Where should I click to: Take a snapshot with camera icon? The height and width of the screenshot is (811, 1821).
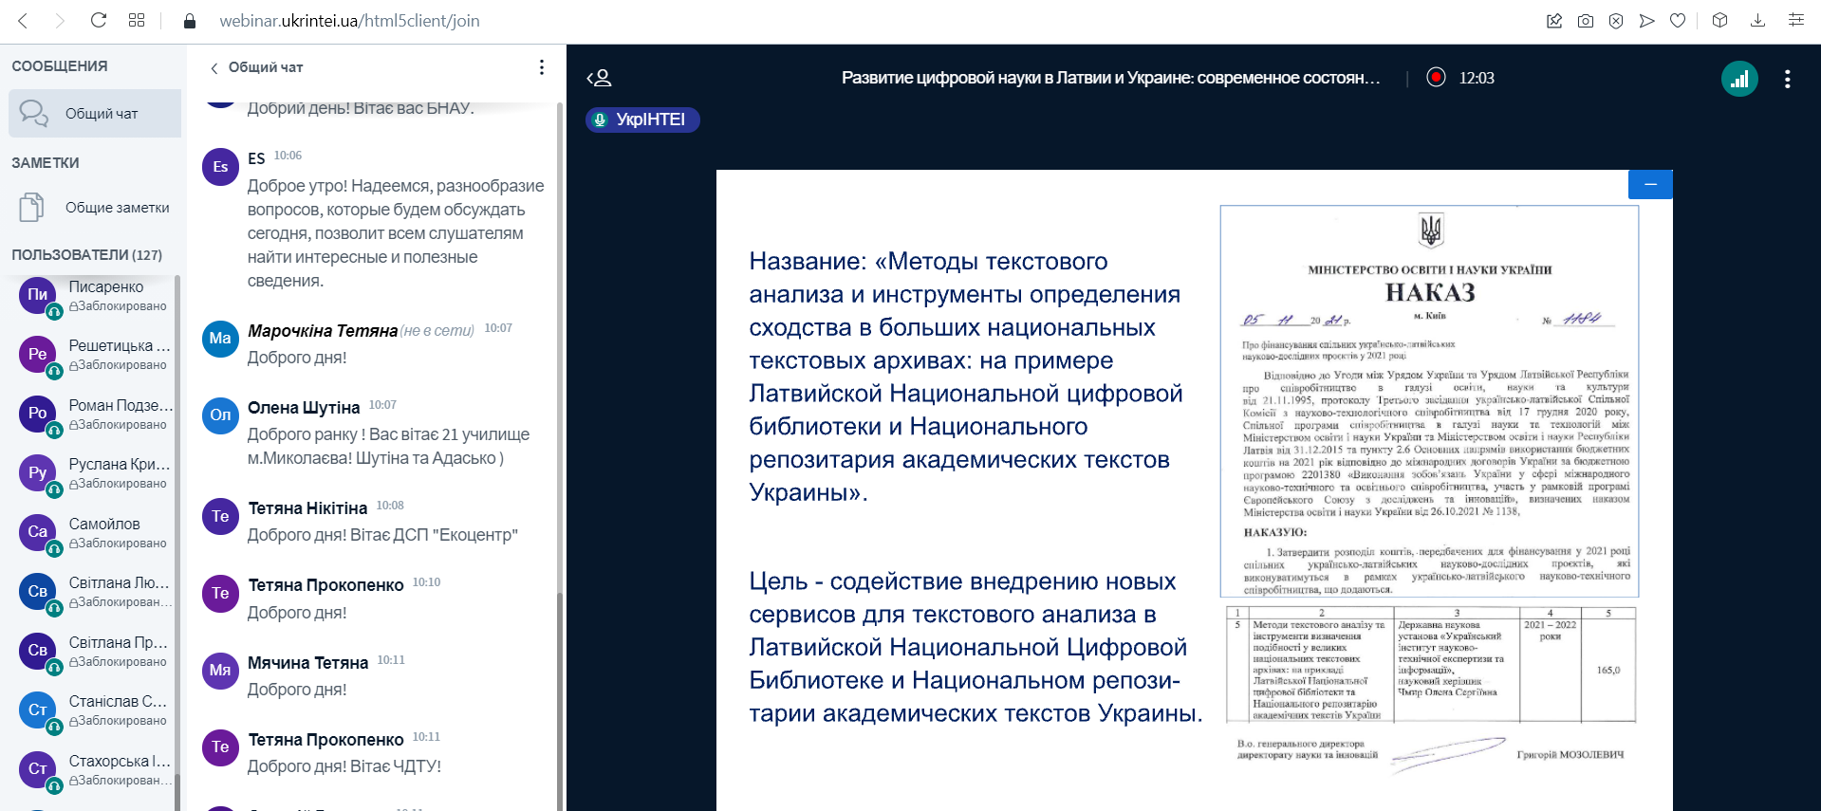(x=1586, y=21)
